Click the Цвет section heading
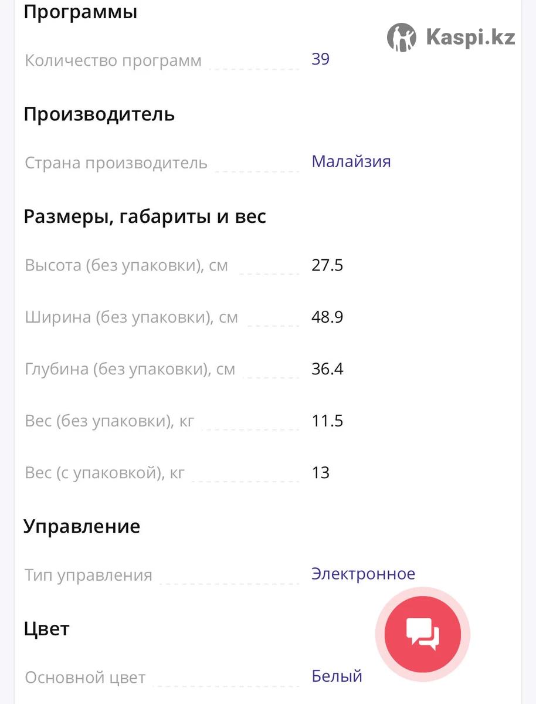Viewport: 536px width, 704px height. click(x=46, y=629)
